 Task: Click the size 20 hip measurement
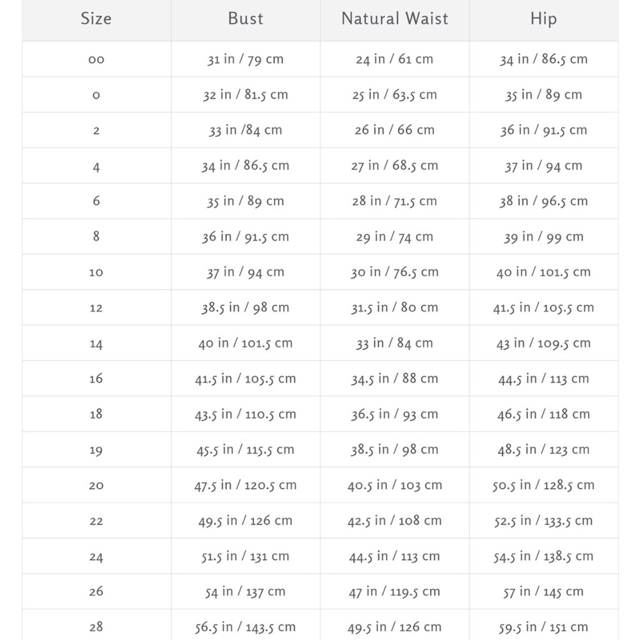click(x=543, y=485)
